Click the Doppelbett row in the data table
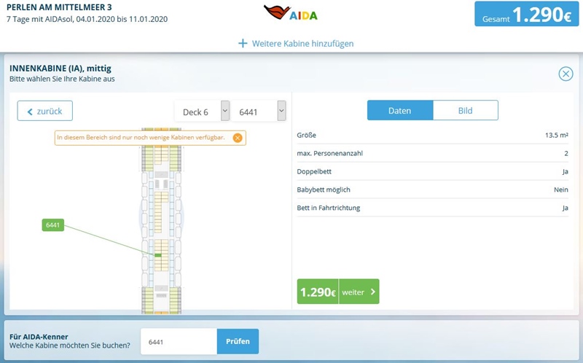This screenshot has height=363, width=583. [432, 171]
